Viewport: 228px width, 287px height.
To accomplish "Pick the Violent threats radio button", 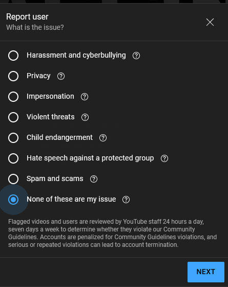I will [13, 117].
